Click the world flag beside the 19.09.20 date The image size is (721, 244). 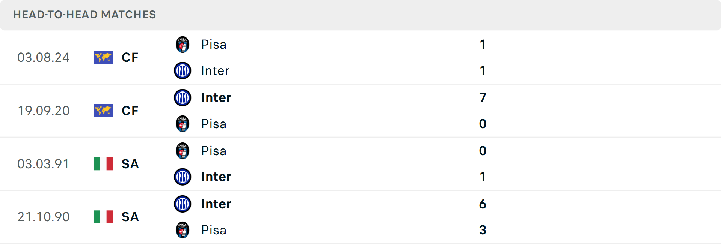(x=103, y=111)
